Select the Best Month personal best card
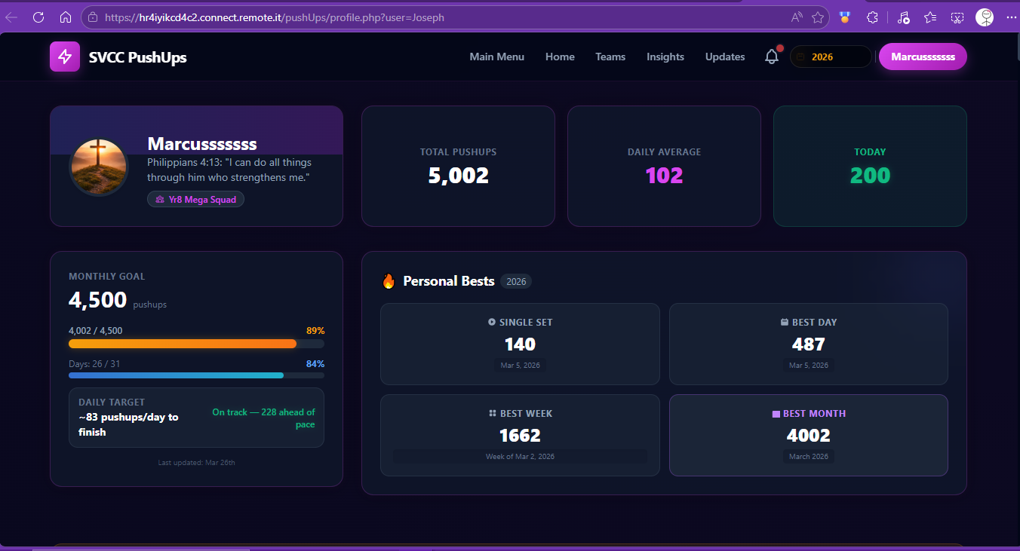The image size is (1020, 551). tap(808, 435)
